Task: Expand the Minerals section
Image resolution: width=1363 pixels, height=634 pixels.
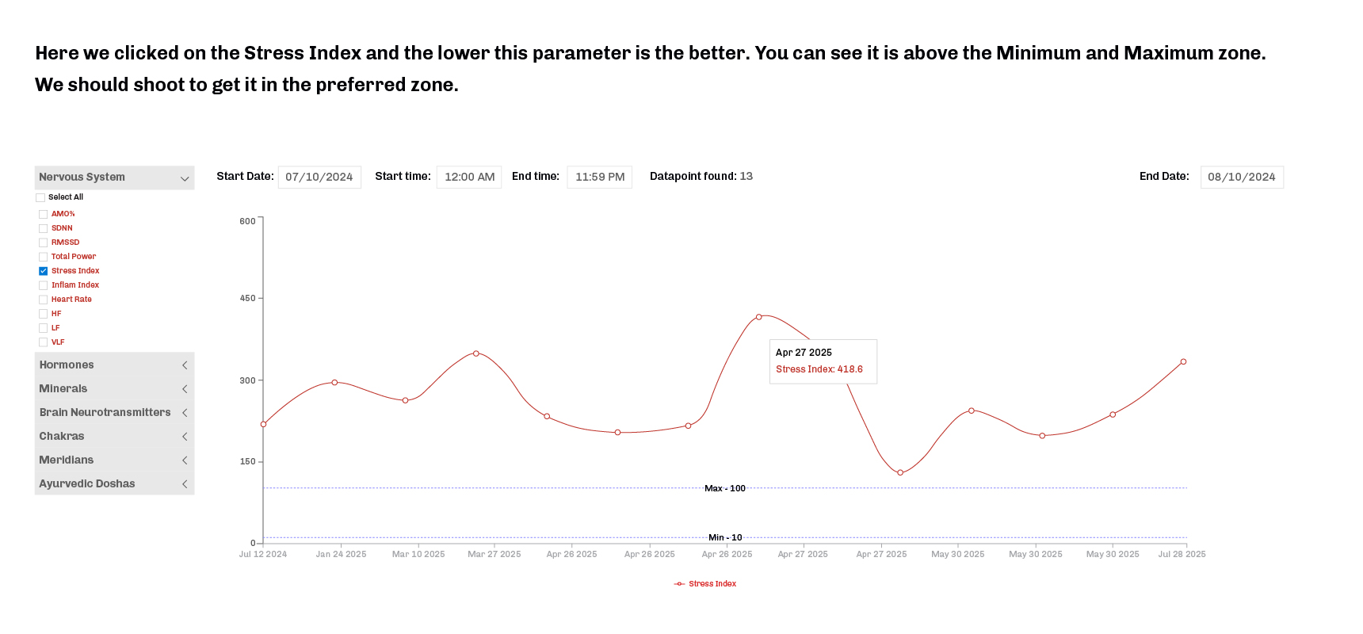Action: click(x=185, y=389)
